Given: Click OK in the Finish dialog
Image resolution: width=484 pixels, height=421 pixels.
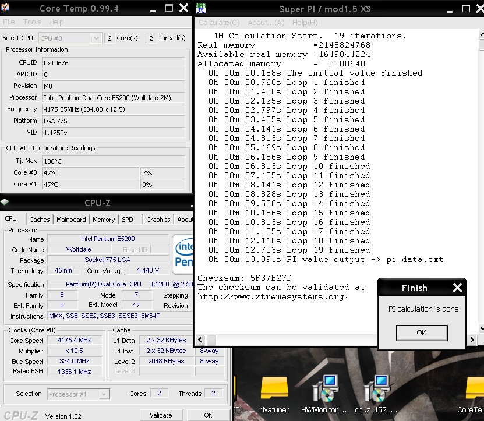Looking at the screenshot, I should [x=421, y=332].
